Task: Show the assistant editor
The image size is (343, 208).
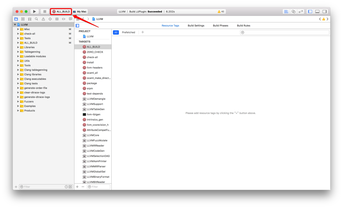Action: coord(293,12)
